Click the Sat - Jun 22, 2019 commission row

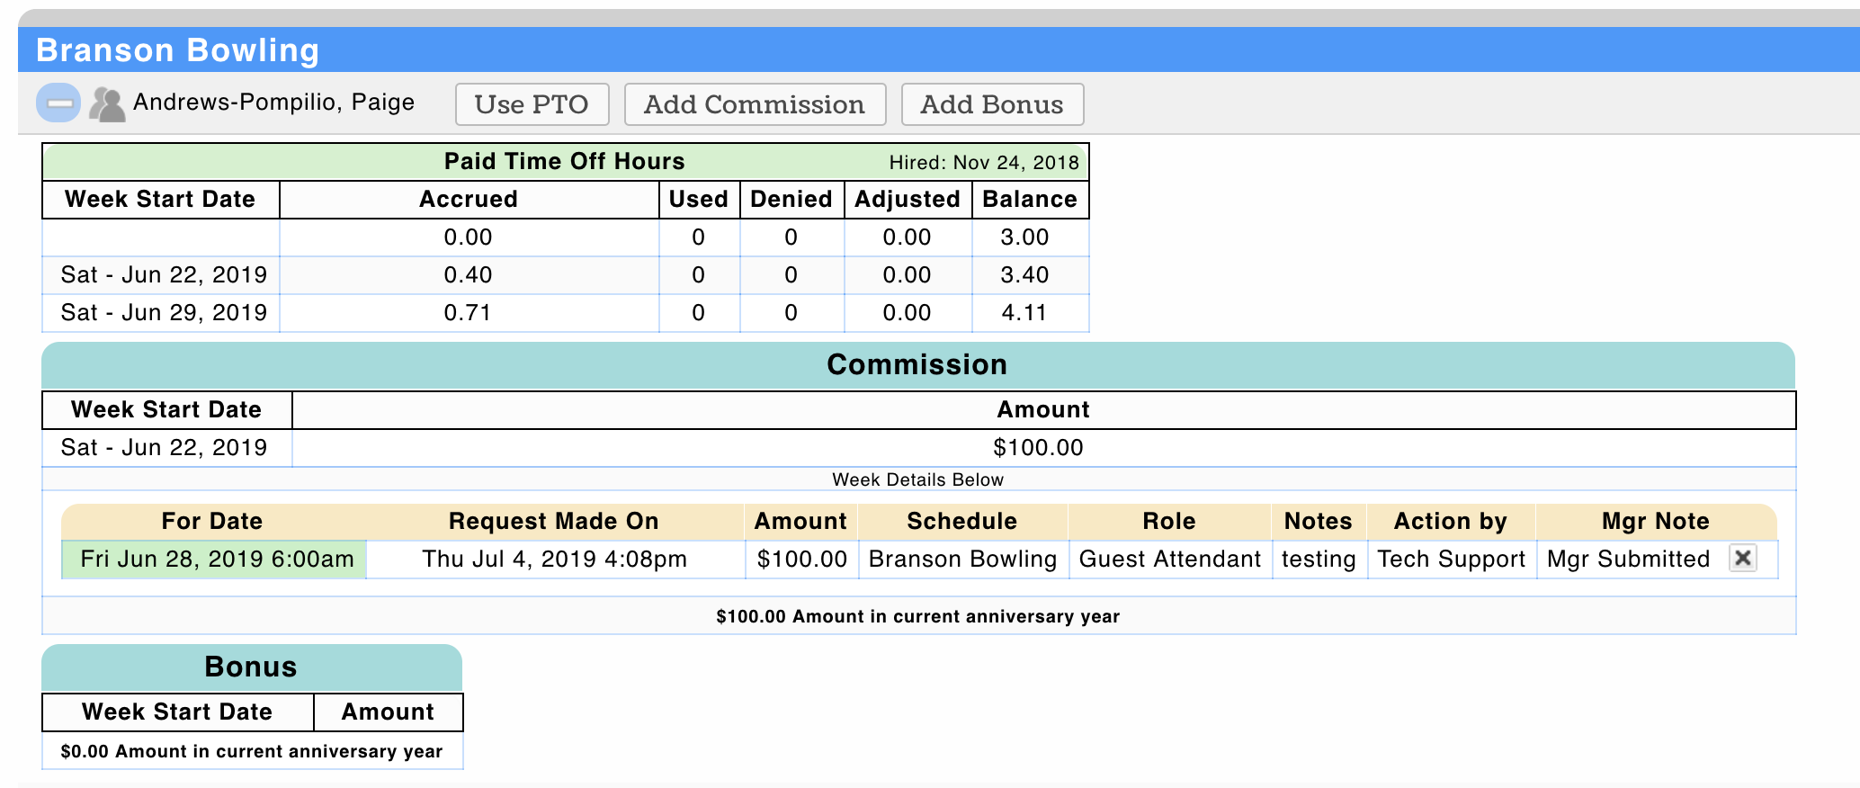(165, 448)
